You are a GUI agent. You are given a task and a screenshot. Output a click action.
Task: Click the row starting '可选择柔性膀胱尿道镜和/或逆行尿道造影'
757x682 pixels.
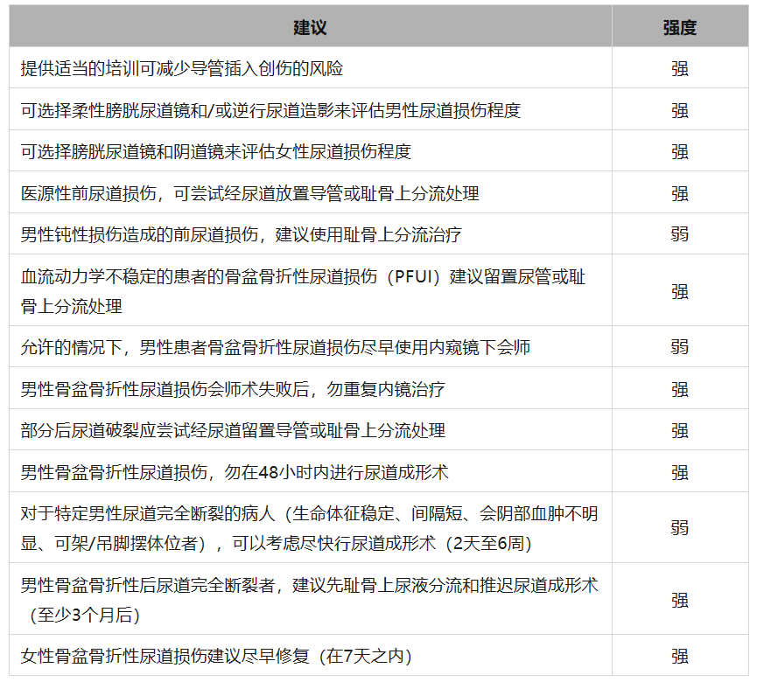click(x=378, y=109)
